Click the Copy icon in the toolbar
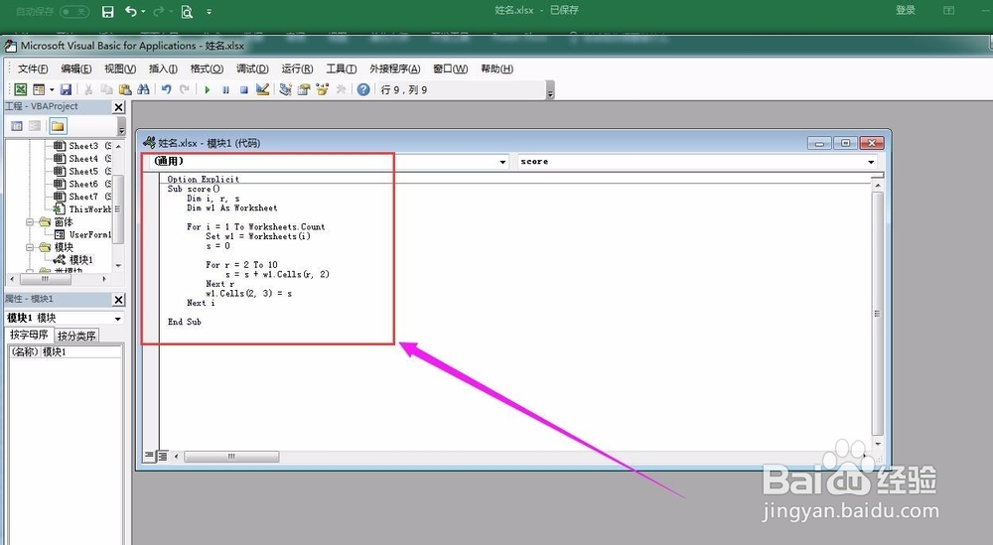993x545 pixels. click(x=106, y=90)
